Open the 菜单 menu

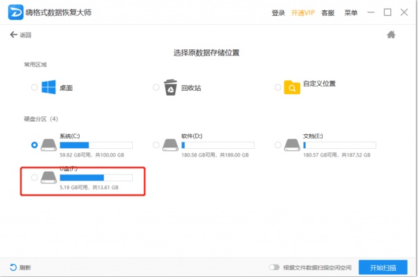(351, 12)
